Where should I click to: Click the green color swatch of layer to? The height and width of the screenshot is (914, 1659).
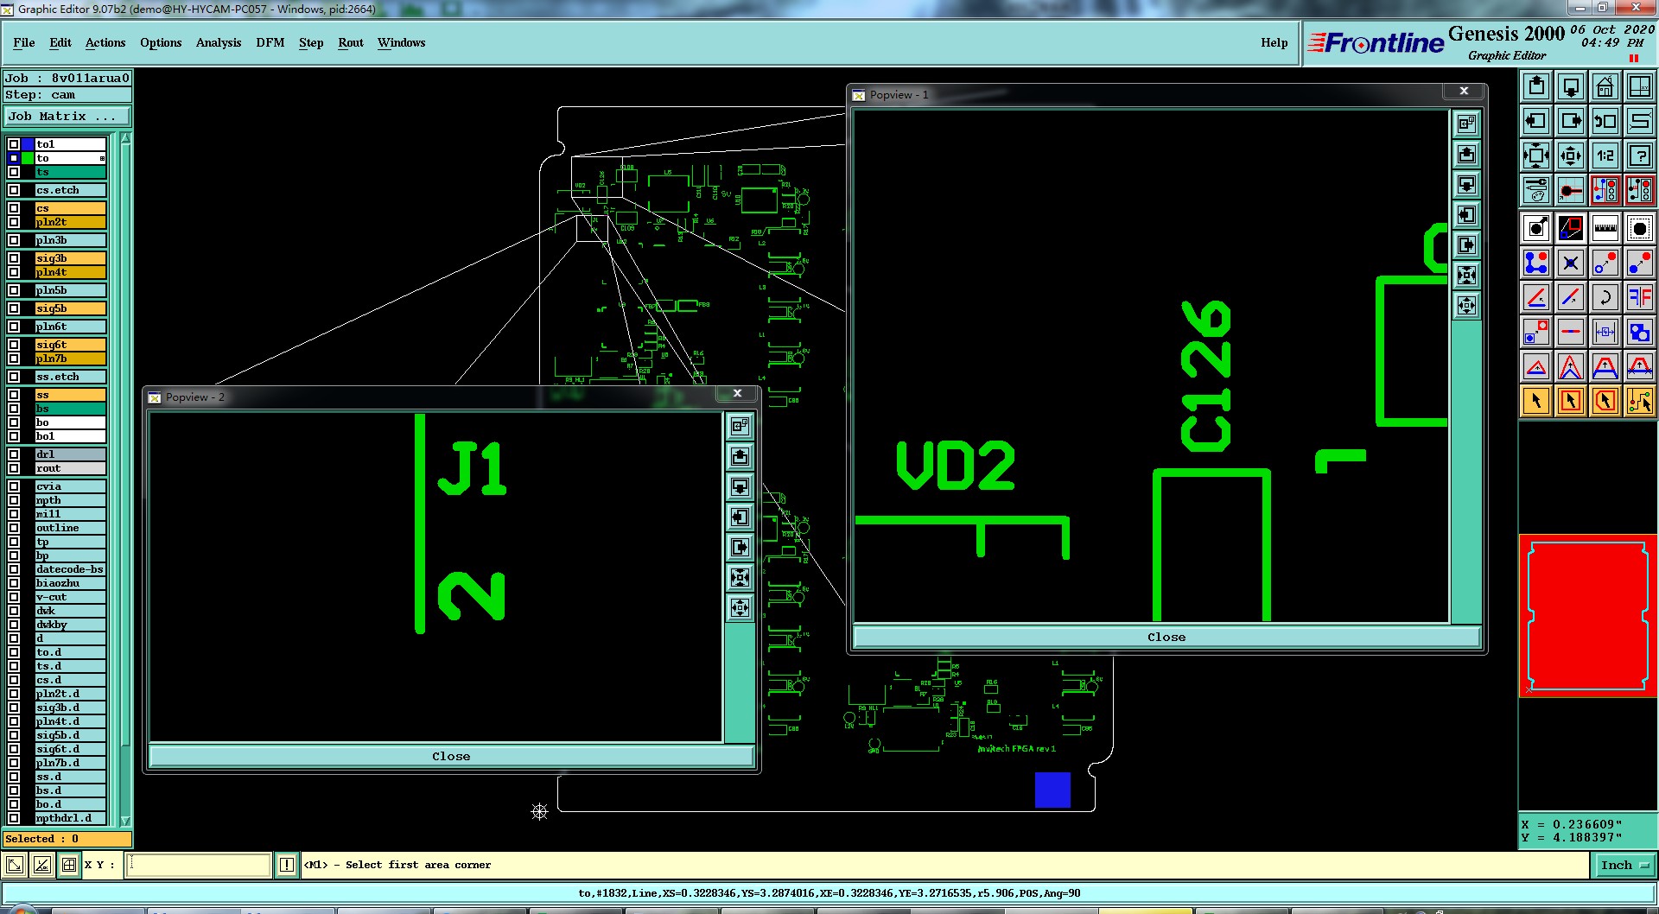click(x=28, y=158)
